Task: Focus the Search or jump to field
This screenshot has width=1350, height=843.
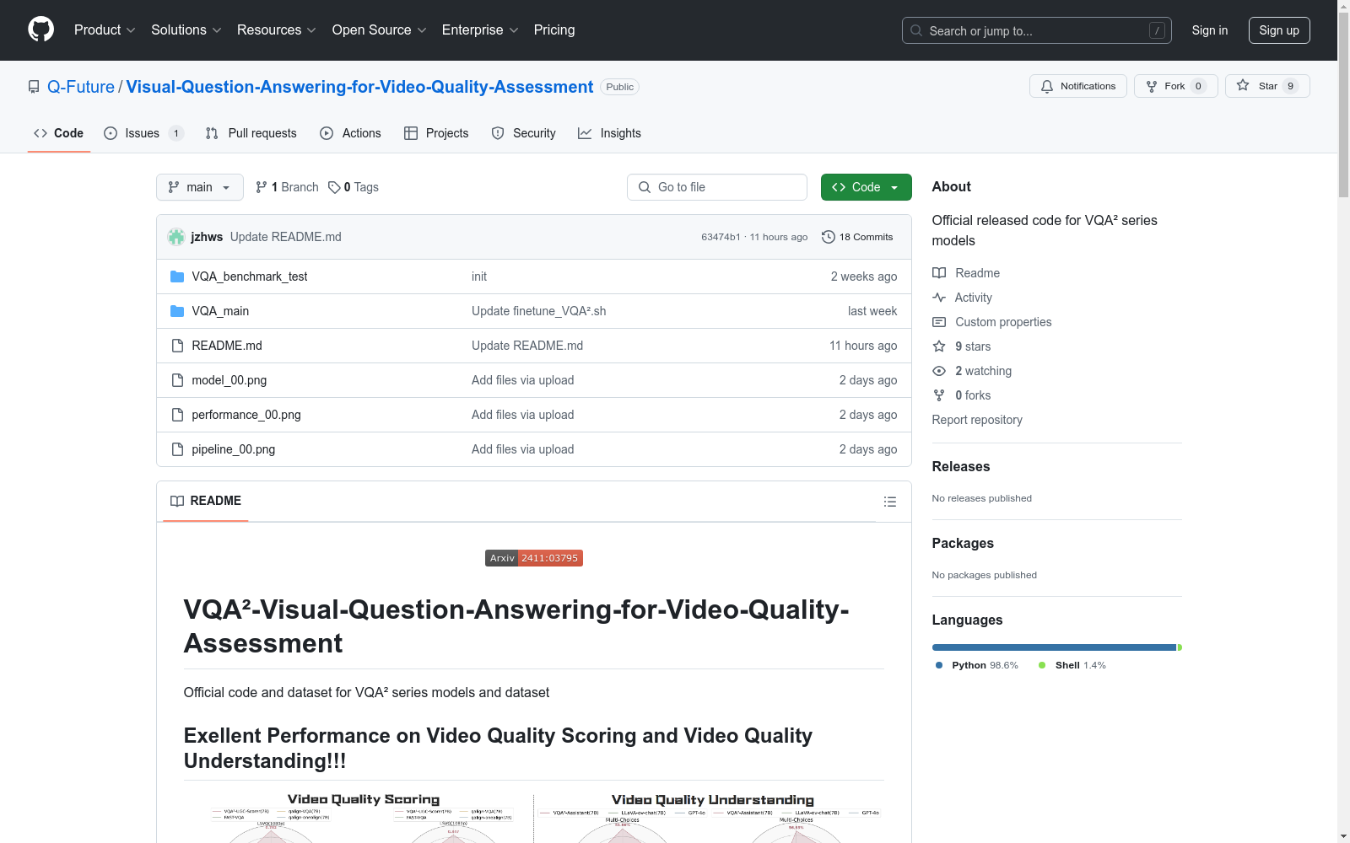Action: click(x=1037, y=30)
